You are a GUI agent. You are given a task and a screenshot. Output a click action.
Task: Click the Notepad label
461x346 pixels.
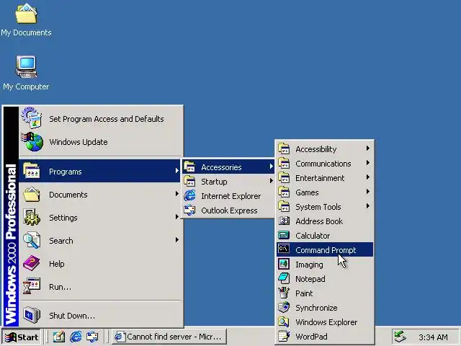pyautogui.click(x=310, y=279)
